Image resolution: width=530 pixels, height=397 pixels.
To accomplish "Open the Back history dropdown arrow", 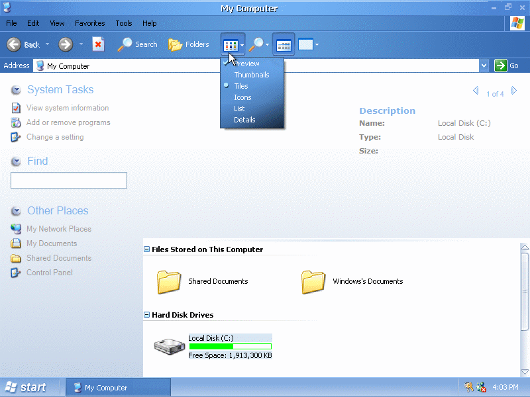I will pos(47,44).
